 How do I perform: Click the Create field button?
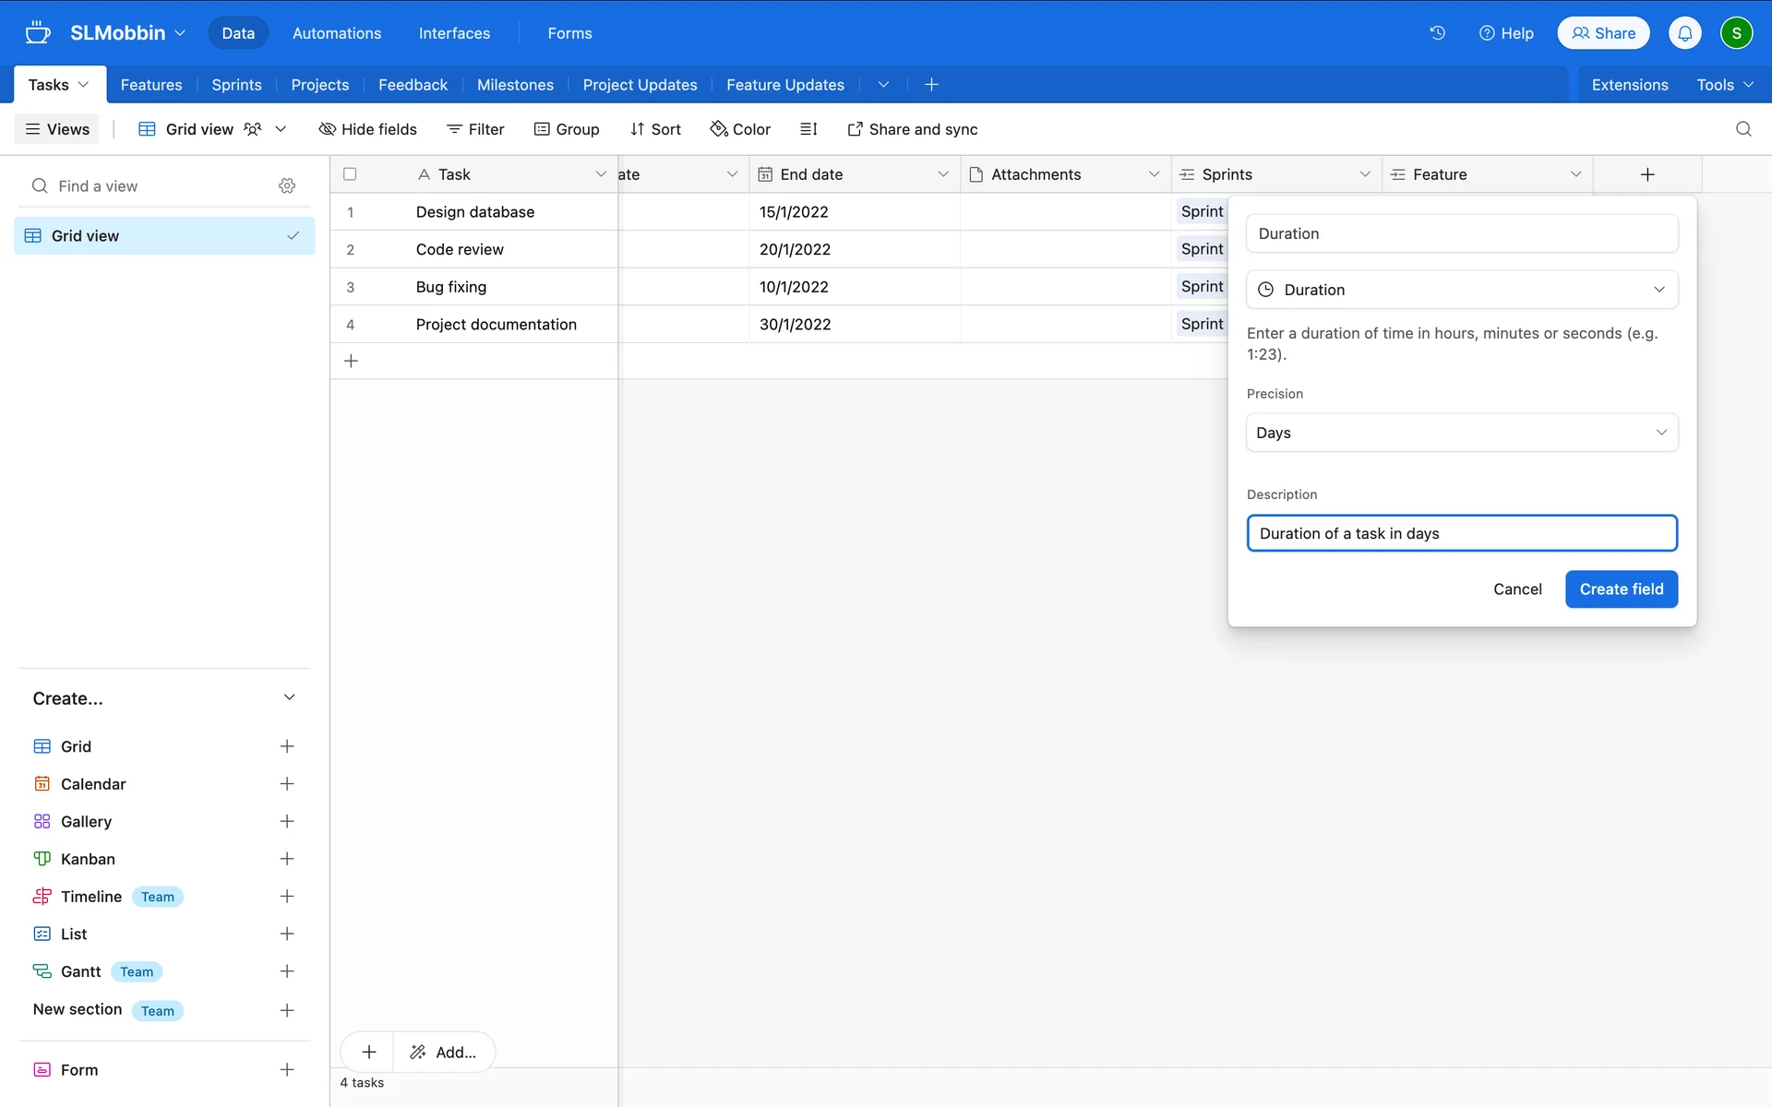[x=1621, y=589]
